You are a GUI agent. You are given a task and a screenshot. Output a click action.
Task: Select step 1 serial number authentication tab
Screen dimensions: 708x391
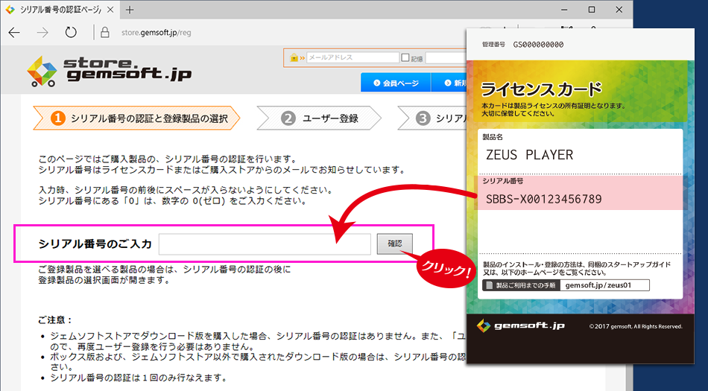[x=138, y=118]
